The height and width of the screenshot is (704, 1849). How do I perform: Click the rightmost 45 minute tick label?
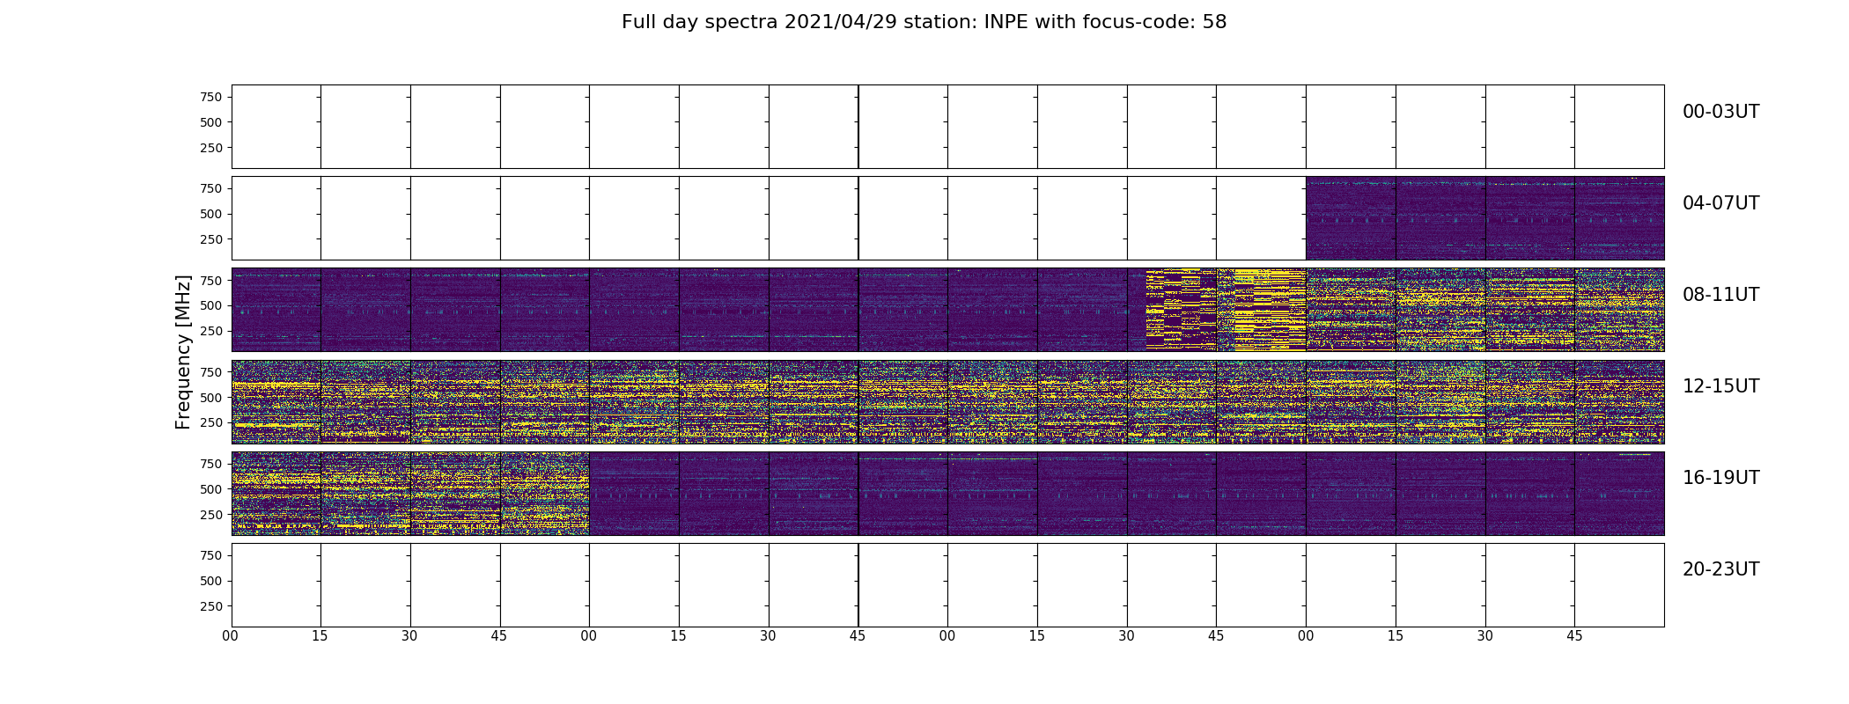pyautogui.click(x=1574, y=636)
